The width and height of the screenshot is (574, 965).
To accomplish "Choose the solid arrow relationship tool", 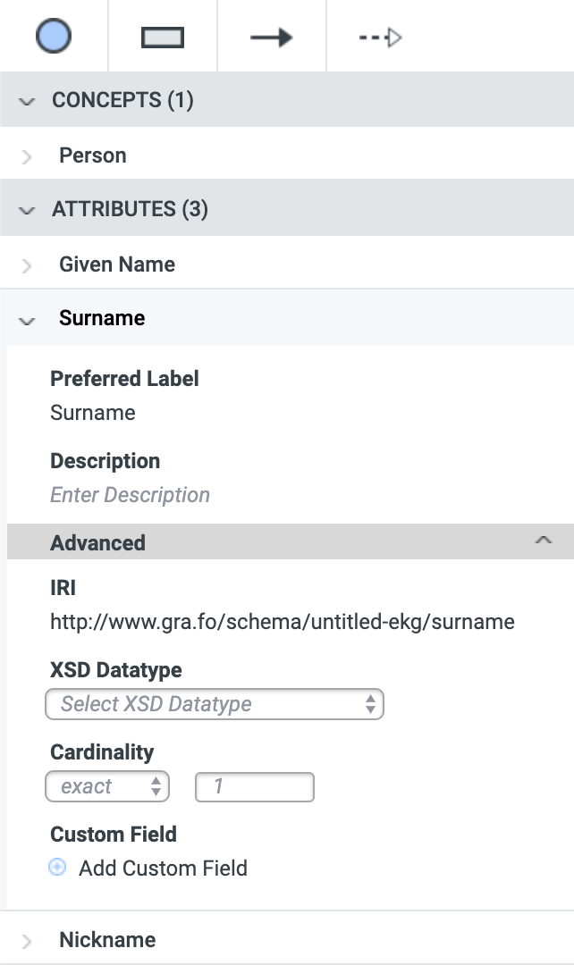I will (x=272, y=38).
